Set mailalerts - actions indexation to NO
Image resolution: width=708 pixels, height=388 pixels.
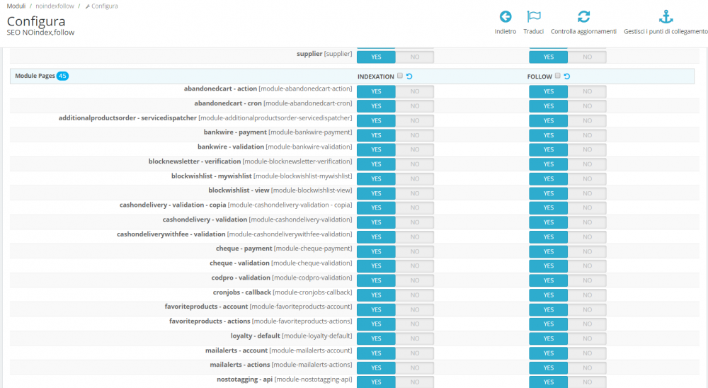click(x=414, y=367)
